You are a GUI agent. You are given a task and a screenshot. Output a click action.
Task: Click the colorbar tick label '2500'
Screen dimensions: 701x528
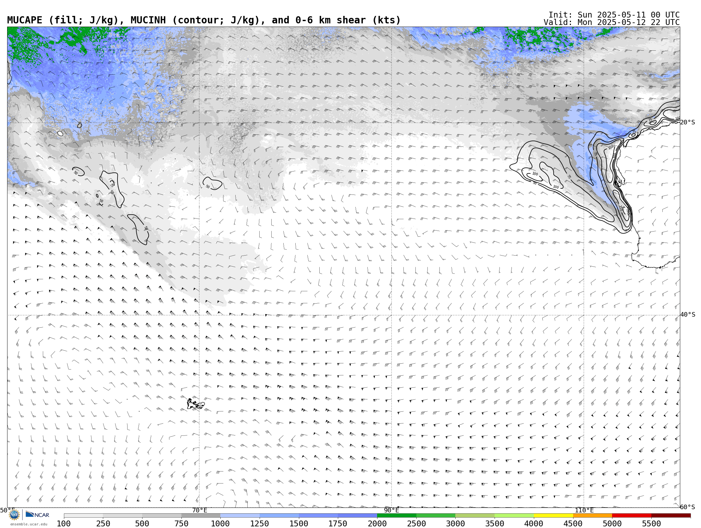(416, 524)
